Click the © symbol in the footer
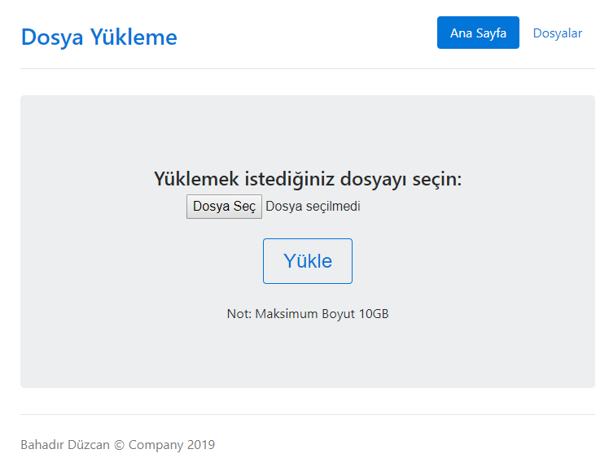 tap(119, 445)
